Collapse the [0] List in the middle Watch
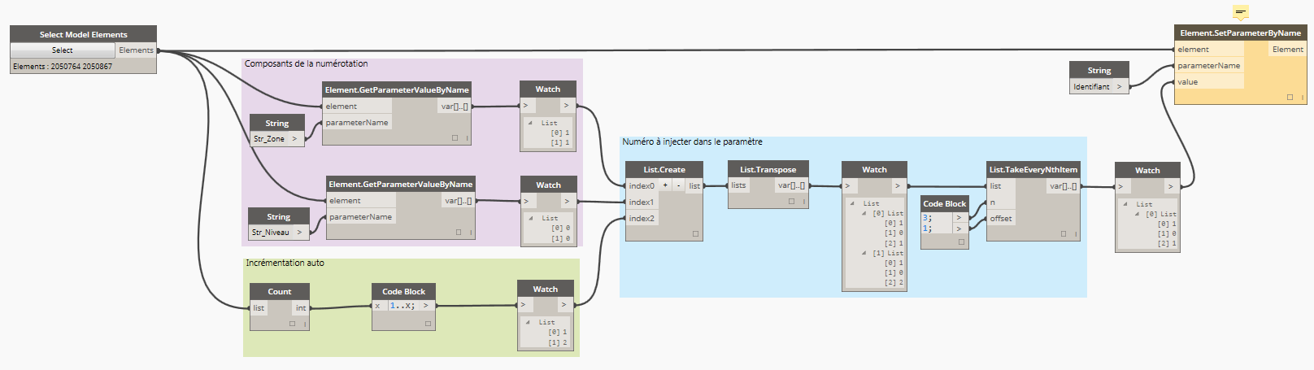The image size is (1314, 370). [x=864, y=214]
